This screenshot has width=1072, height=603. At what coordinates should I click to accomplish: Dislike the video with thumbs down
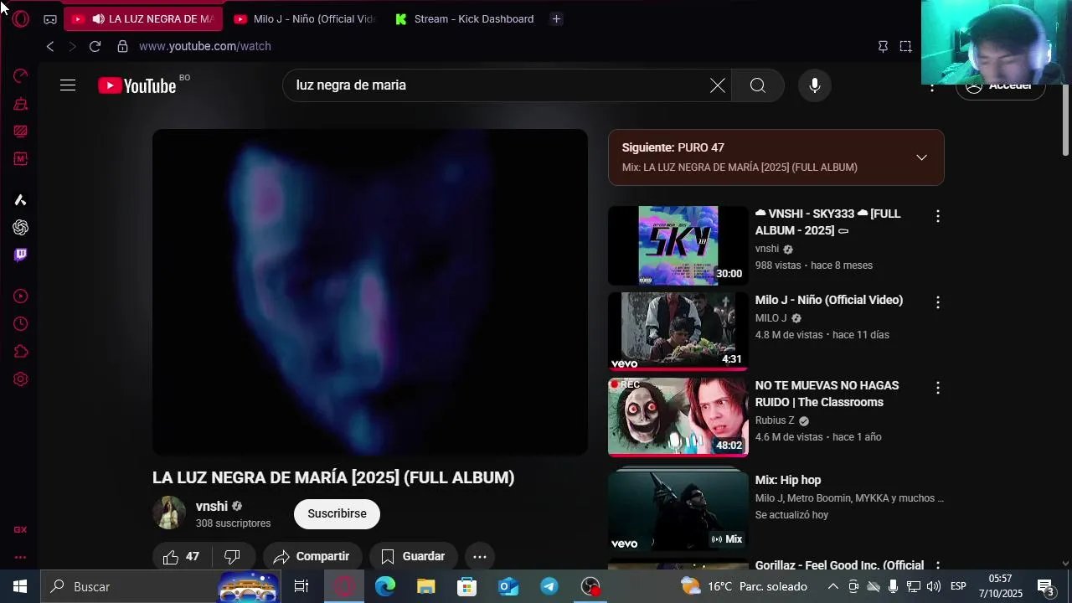click(233, 557)
